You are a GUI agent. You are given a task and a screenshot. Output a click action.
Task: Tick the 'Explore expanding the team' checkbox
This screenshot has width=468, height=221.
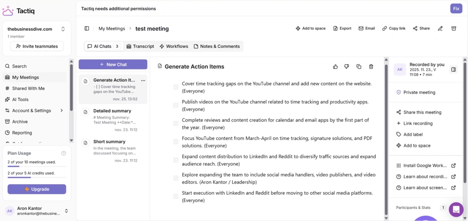click(x=176, y=178)
